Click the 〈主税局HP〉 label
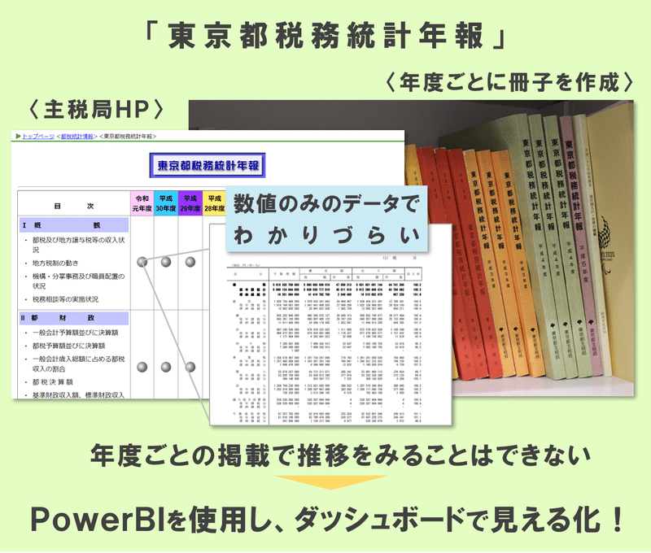This screenshot has width=651, height=553. coord(96,110)
